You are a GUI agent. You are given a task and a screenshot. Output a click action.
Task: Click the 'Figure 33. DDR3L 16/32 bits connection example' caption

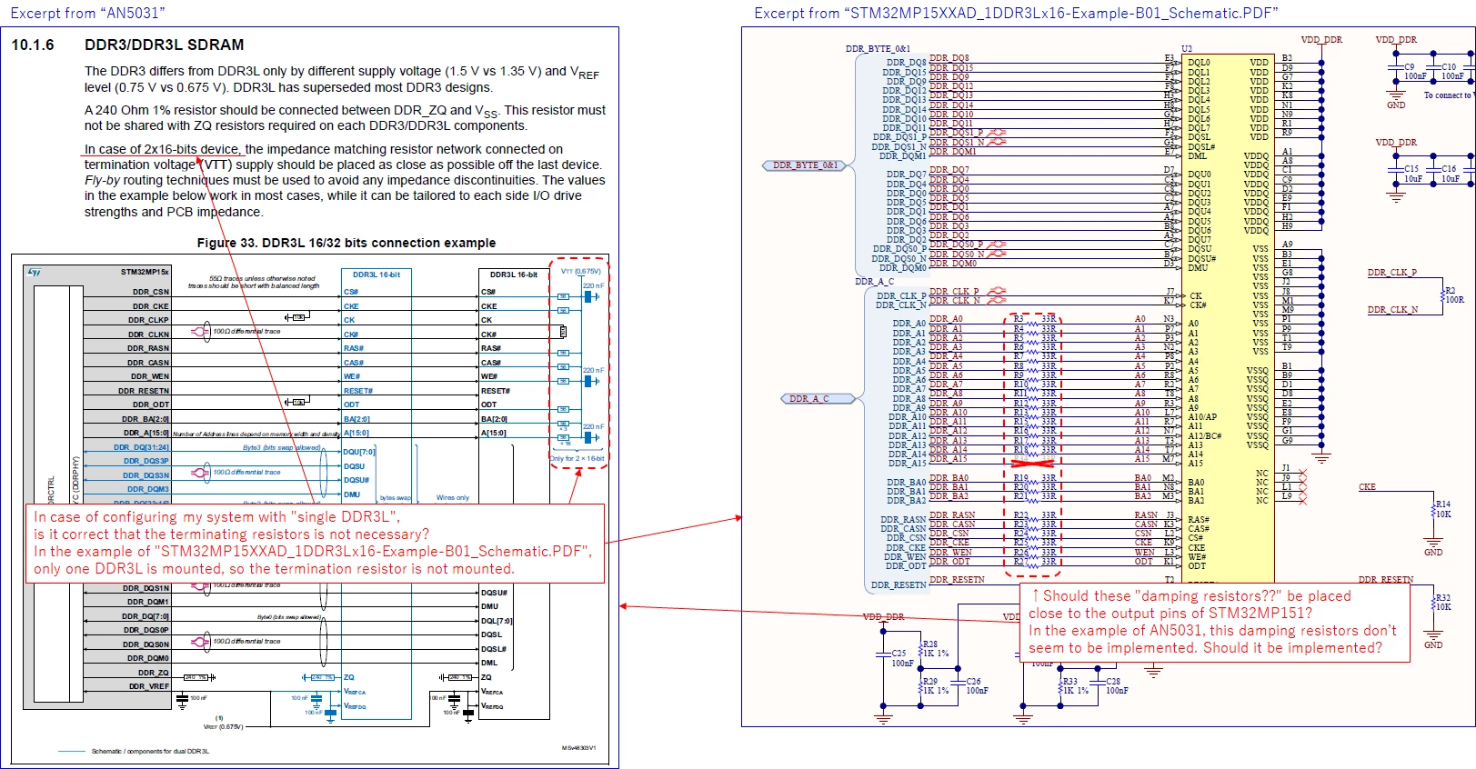pyautogui.click(x=346, y=243)
